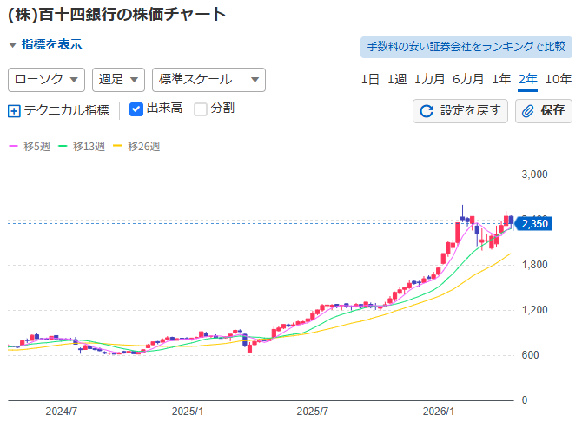
Task: Open テクニカル指標 settings
Action: point(59,111)
